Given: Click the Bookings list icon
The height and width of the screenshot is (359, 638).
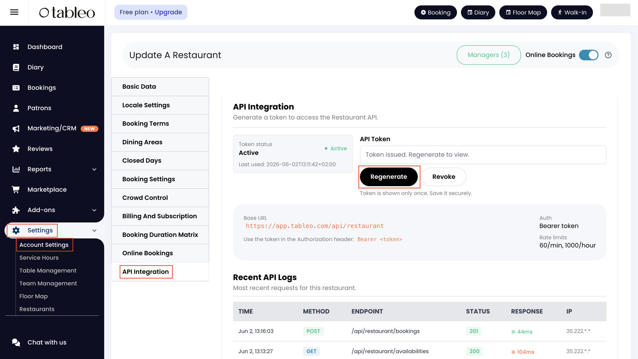Looking at the screenshot, I should pyautogui.click(x=16, y=88).
